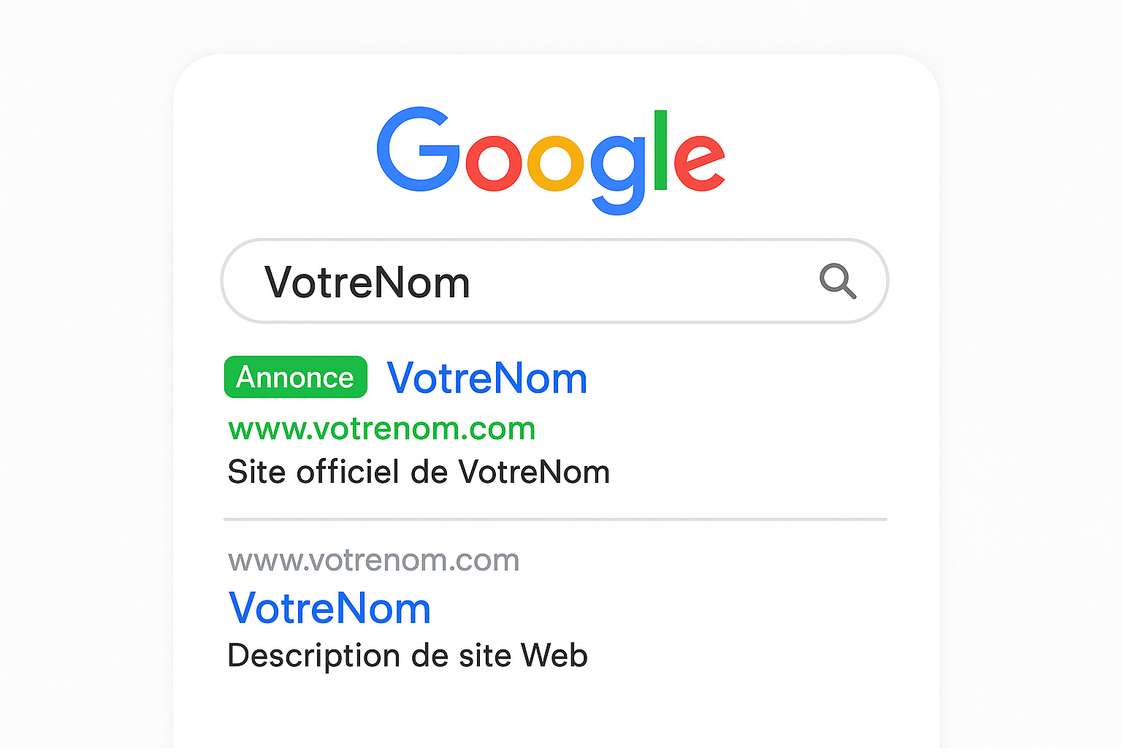
Task: Click the green "l" in Google logo
Action: (660, 150)
